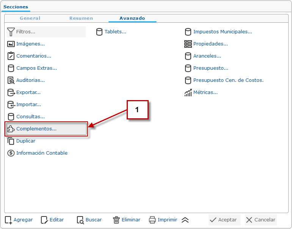Open the Presupuesto... link
The width and height of the screenshot is (292, 229).
point(211,68)
